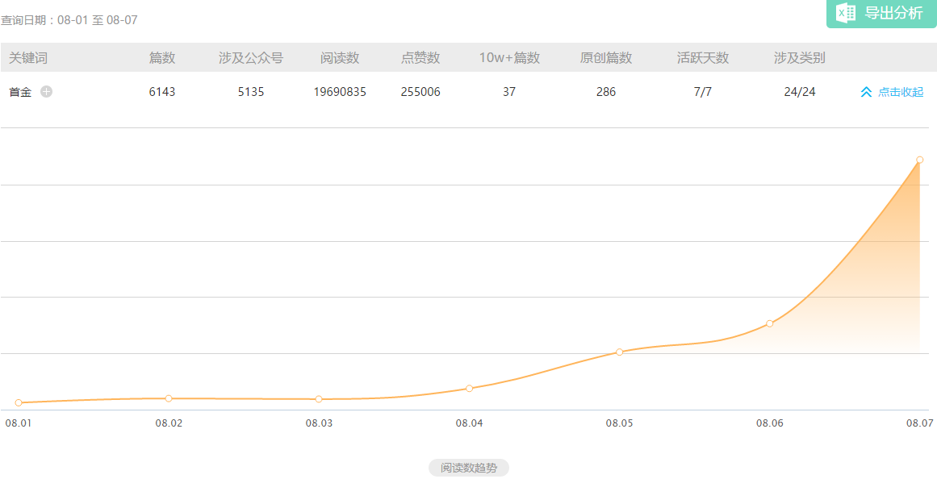This screenshot has width=937, height=479.
Task: Click the 08.05 data point on chart
Action: [619, 352]
